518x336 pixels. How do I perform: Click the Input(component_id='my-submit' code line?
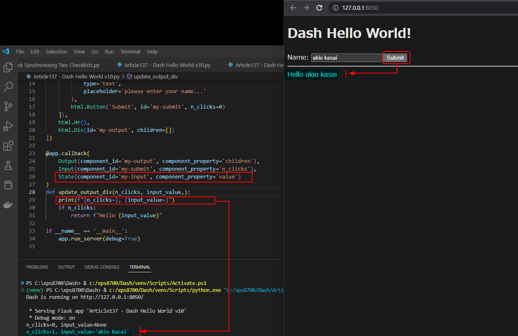(157, 169)
